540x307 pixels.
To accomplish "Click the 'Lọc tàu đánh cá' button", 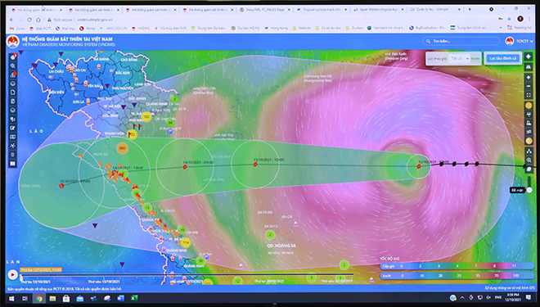I will point(503,59).
